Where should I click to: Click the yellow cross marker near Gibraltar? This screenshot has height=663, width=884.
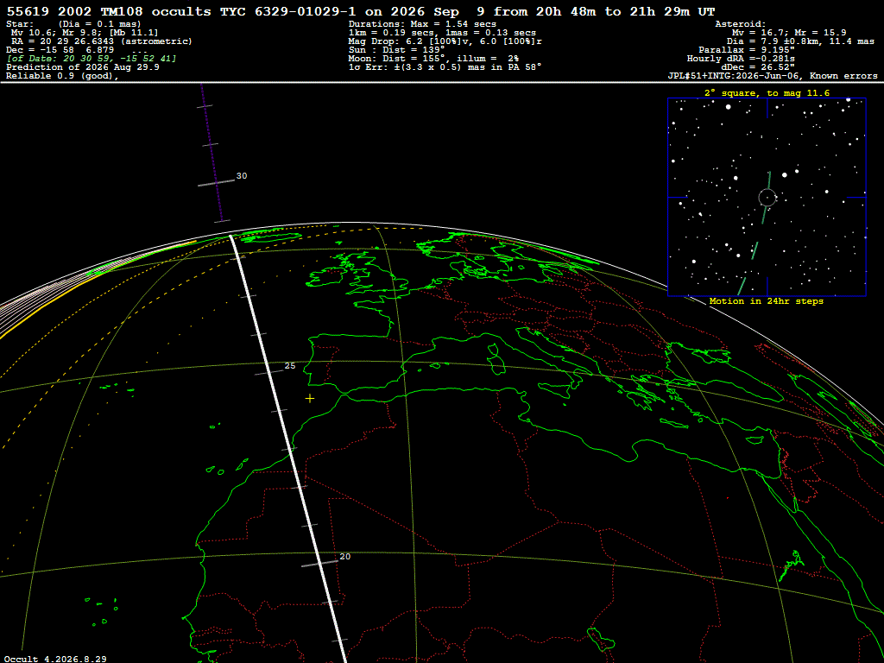310,399
